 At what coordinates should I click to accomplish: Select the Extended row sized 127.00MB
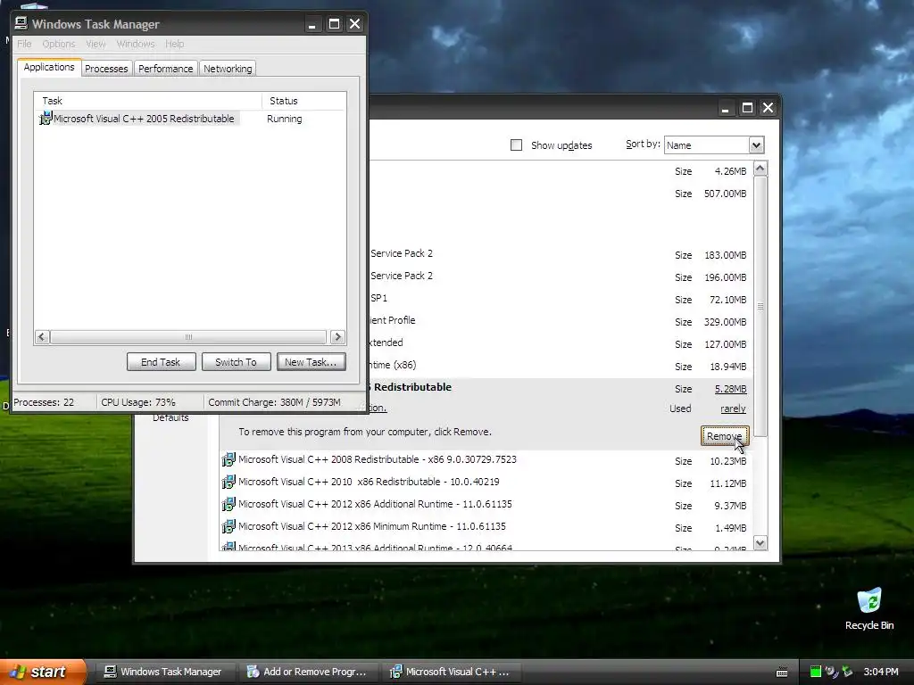point(560,343)
